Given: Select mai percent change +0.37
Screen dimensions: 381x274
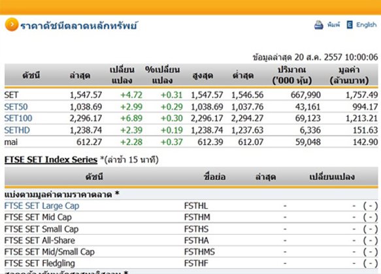Looking at the screenshot, I should [x=171, y=142].
